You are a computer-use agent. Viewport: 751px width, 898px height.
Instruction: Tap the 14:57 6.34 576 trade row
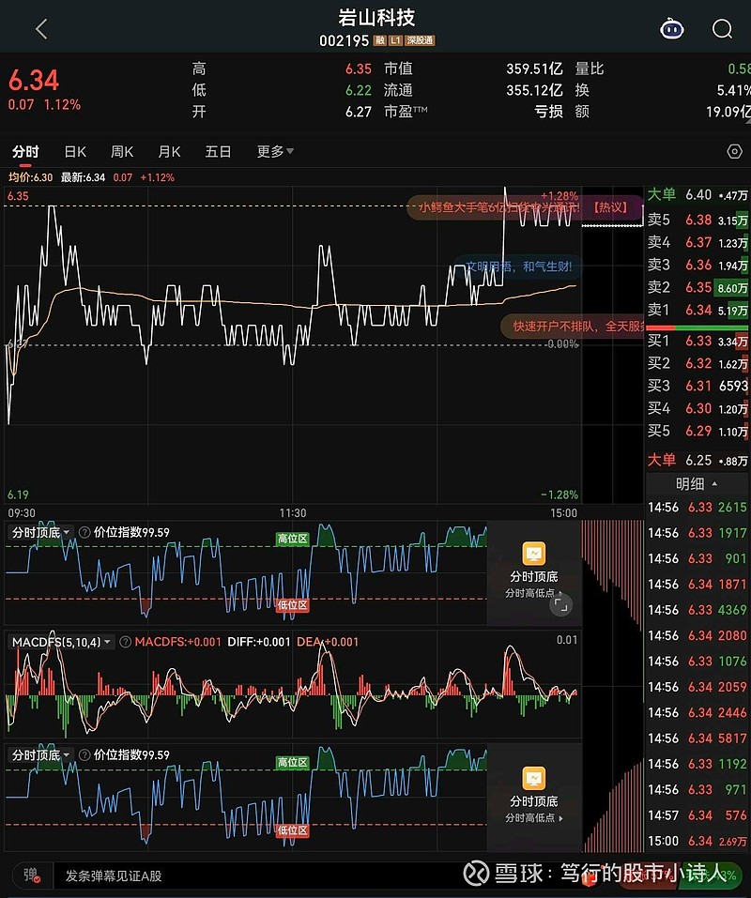(697, 815)
